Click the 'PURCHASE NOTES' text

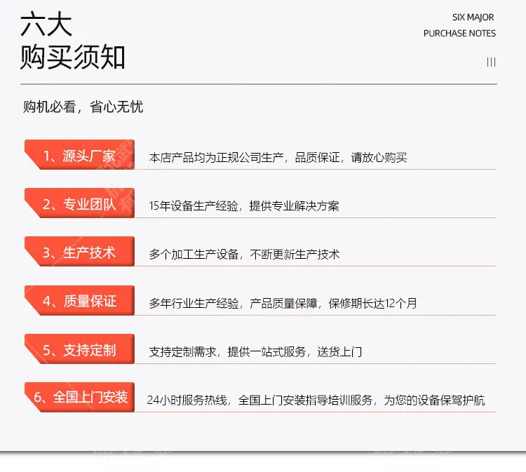pyautogui.click(x=459, y=34)
